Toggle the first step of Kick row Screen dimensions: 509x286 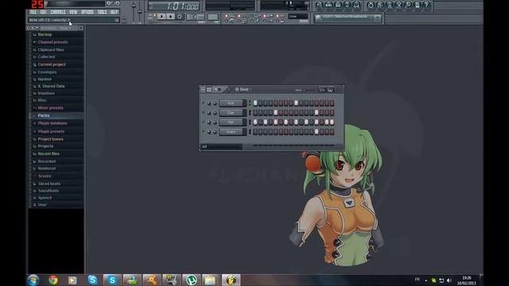click(255, 103)
